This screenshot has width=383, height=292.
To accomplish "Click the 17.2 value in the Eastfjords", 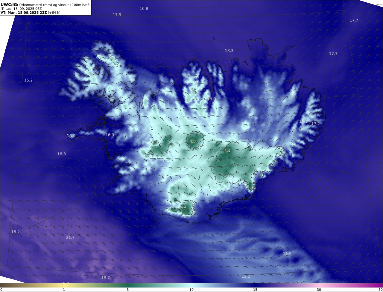I will (316, 124).
